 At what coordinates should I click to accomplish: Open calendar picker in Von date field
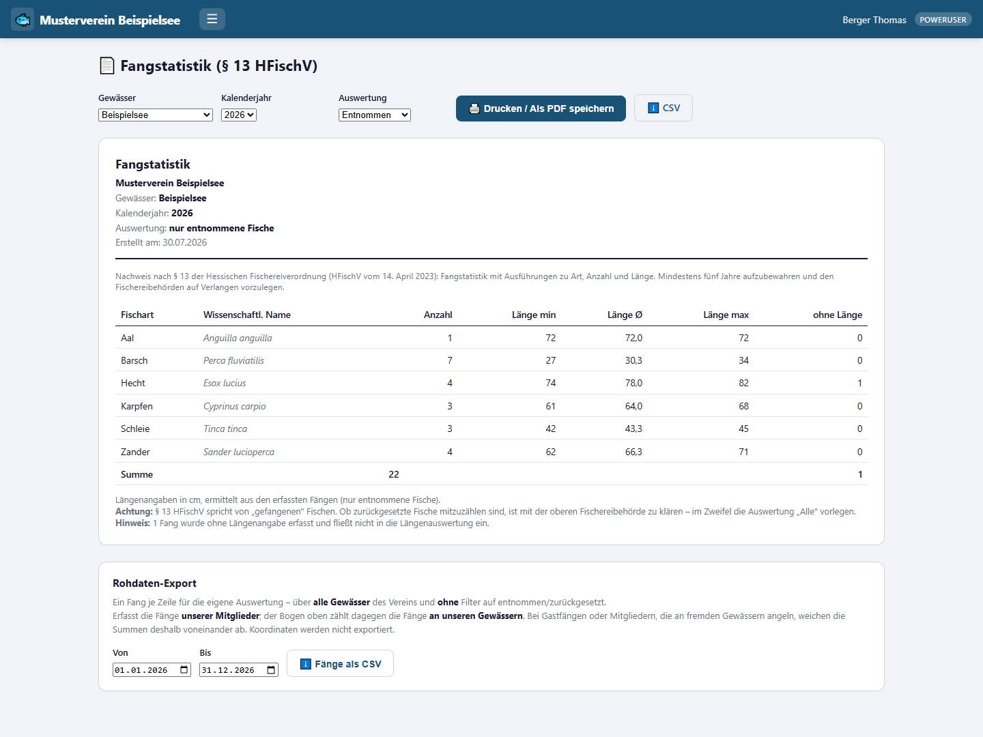[184, 670]
